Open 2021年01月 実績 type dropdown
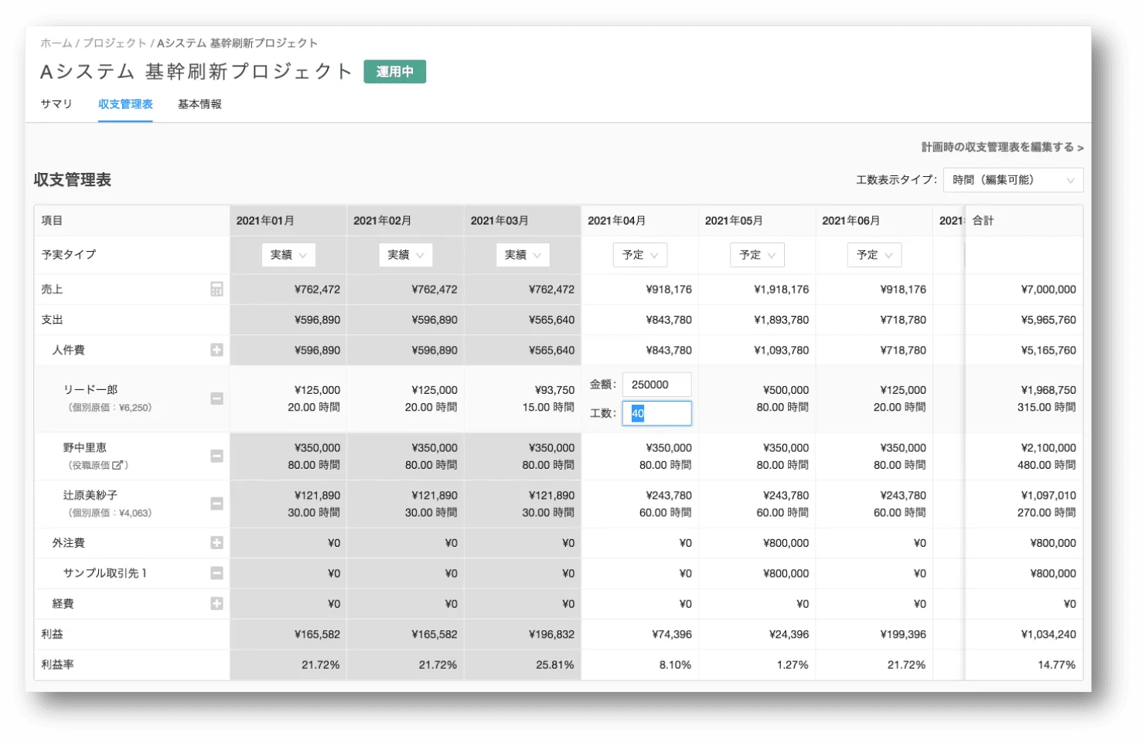This screenshot has width=1142, height=743. coord(288,255)
